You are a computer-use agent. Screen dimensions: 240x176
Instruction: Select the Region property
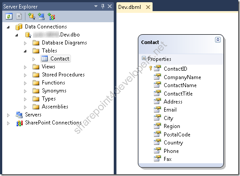172,126
